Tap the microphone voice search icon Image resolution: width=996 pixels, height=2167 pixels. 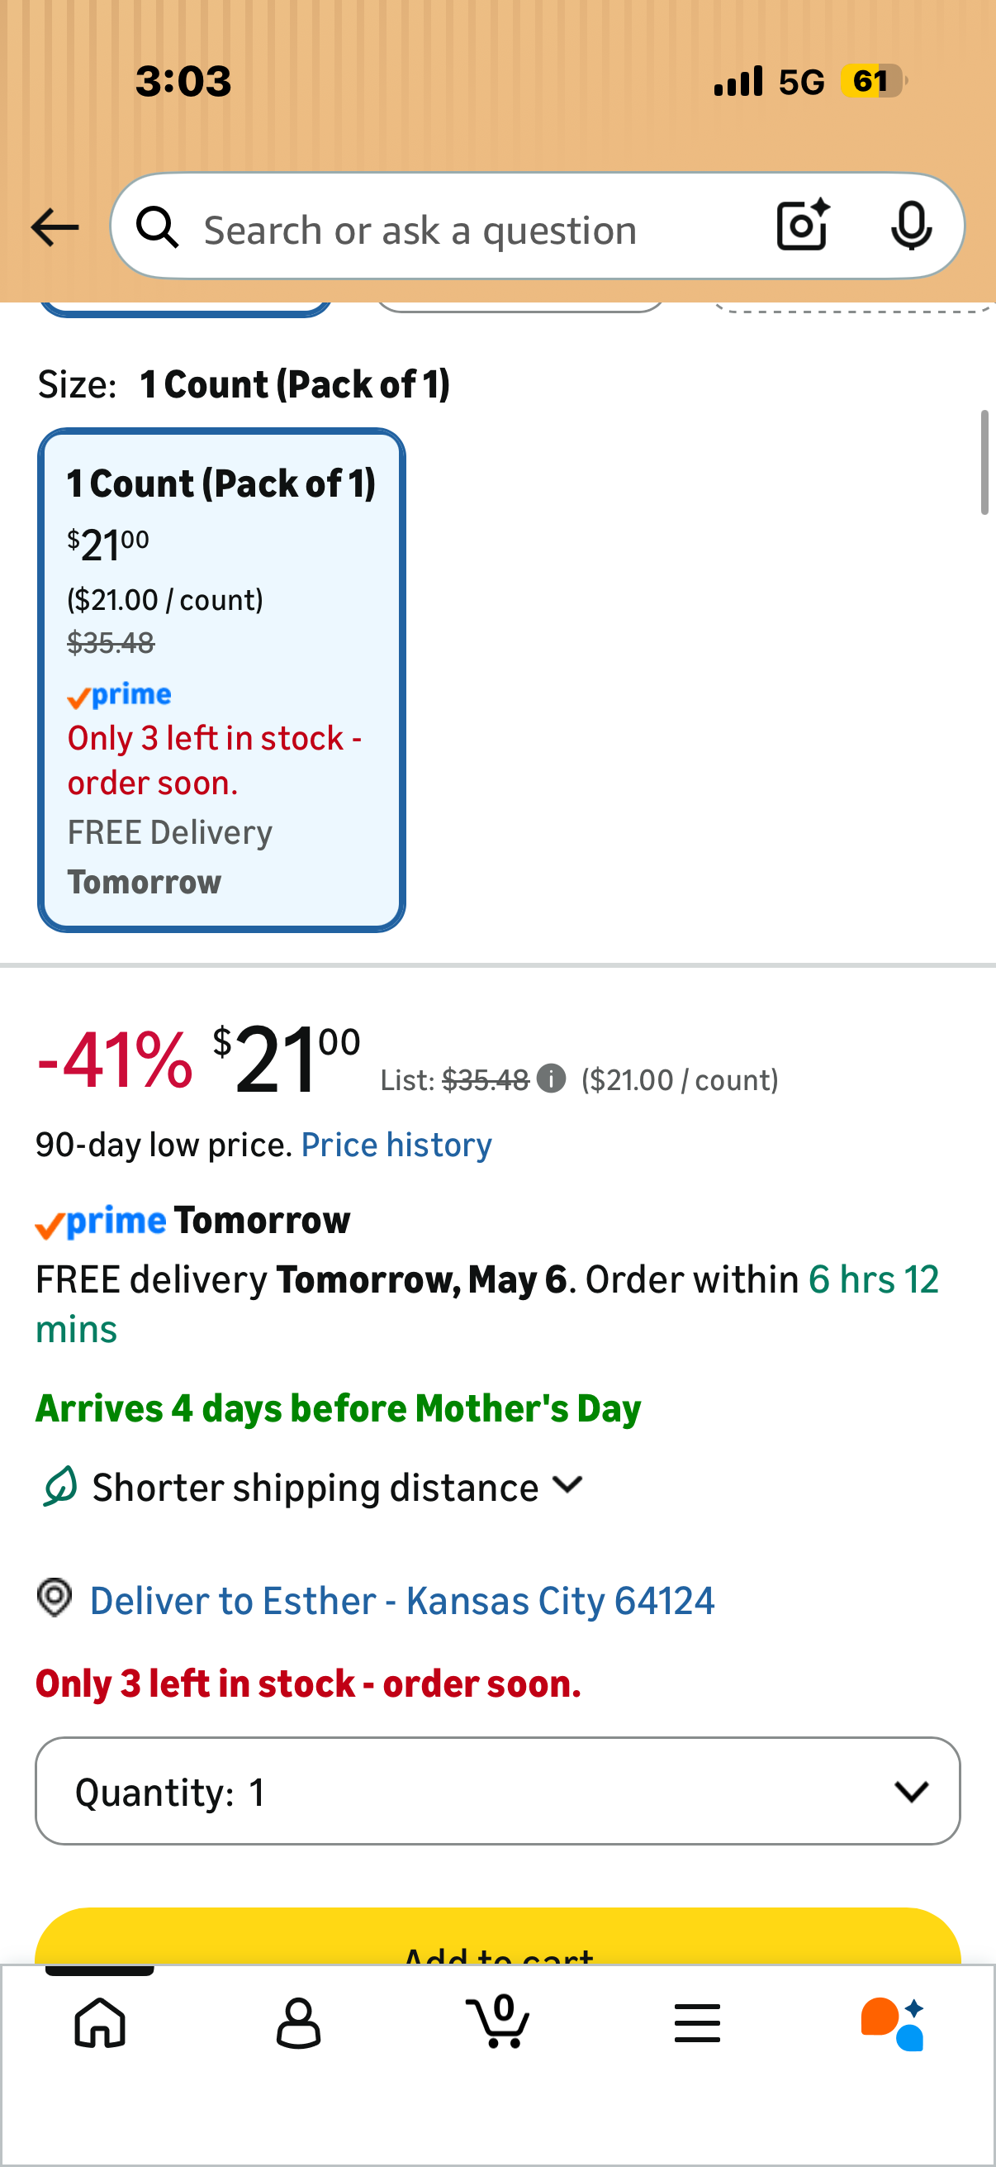coord(911,226)
